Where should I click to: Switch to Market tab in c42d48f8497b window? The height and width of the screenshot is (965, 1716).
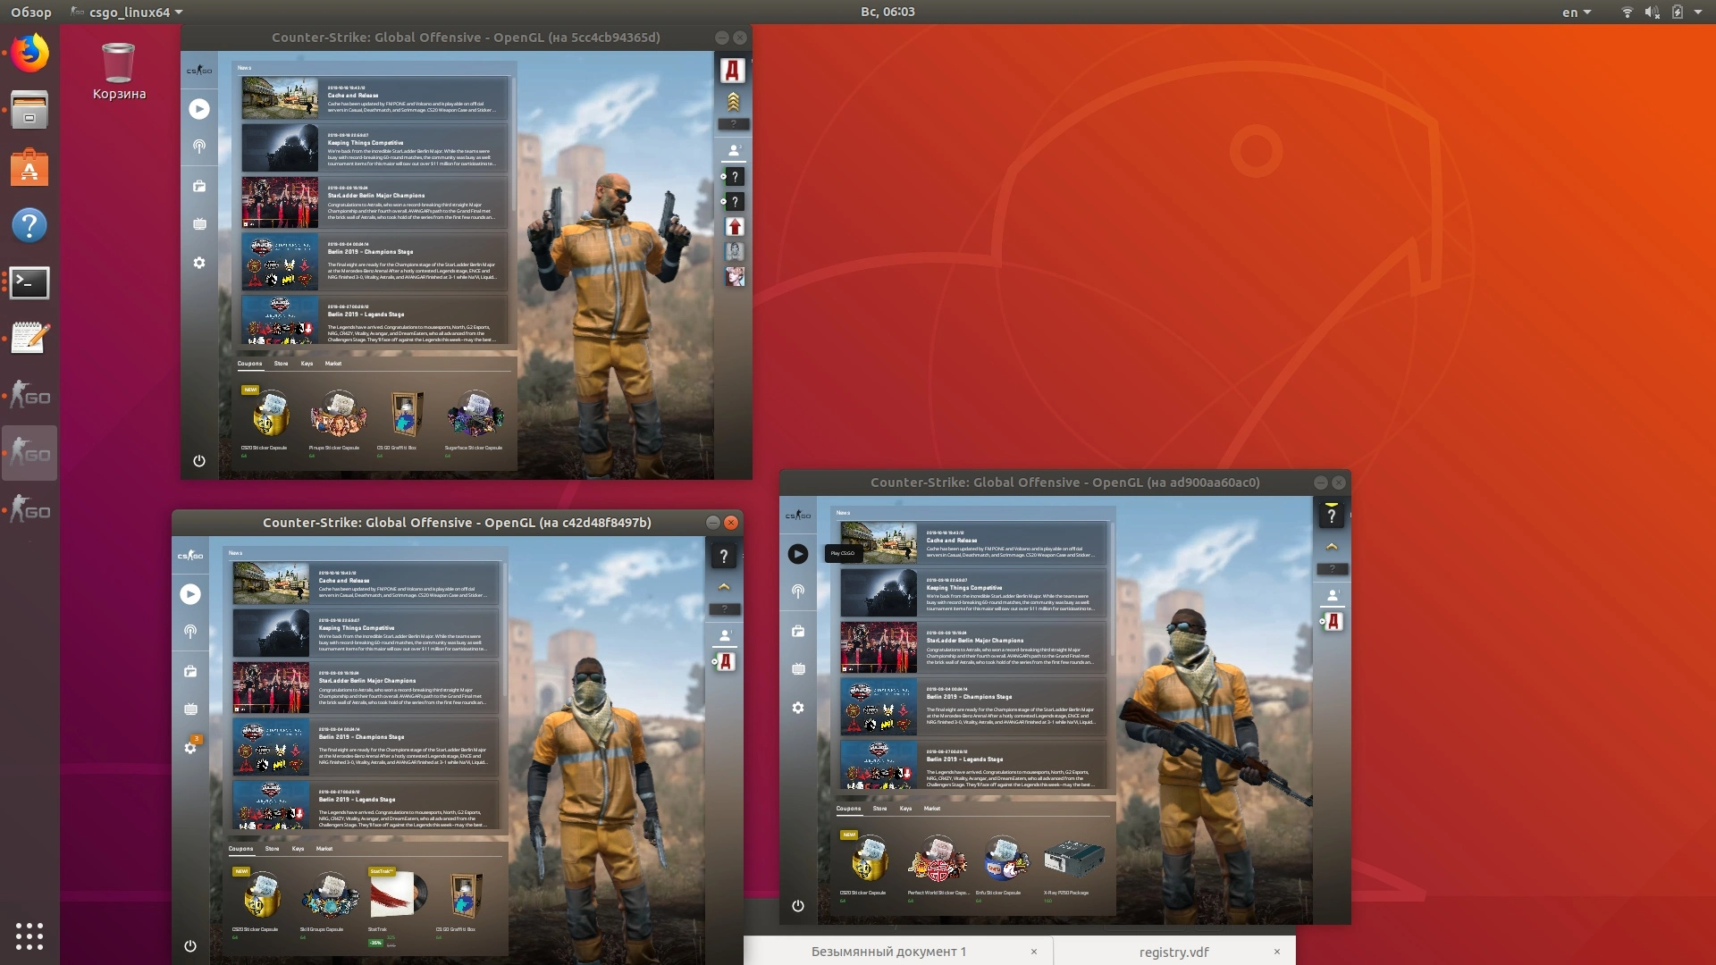(x=324, y=849)
